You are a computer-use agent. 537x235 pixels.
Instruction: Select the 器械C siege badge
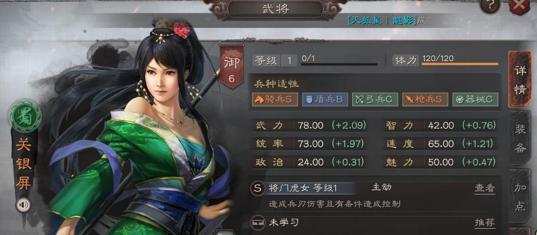pos(475,99)
